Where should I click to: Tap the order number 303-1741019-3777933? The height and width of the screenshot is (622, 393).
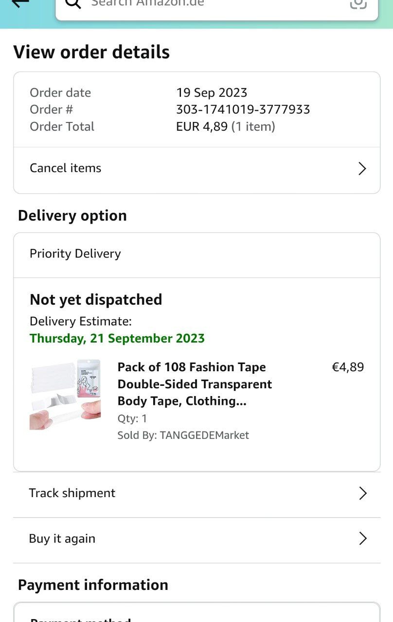243,109
